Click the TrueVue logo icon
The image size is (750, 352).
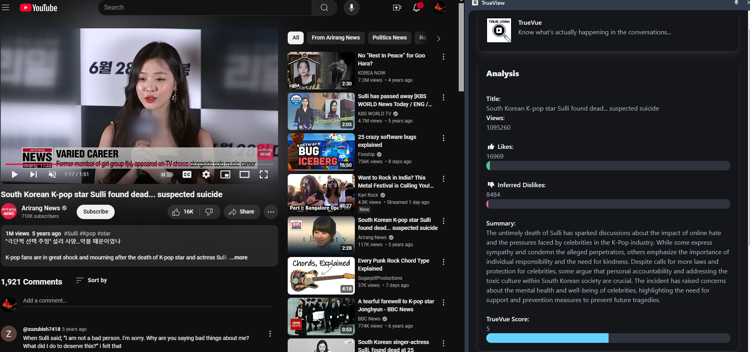499,30
